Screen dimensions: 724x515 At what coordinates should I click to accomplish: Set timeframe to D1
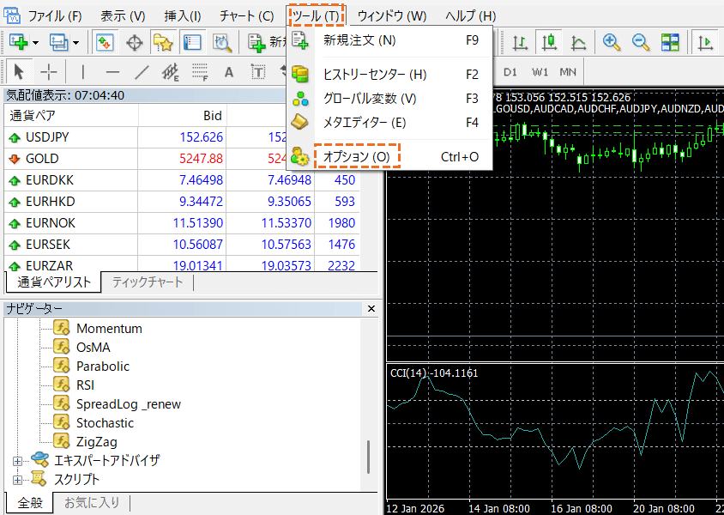click(x=510, y=72)
